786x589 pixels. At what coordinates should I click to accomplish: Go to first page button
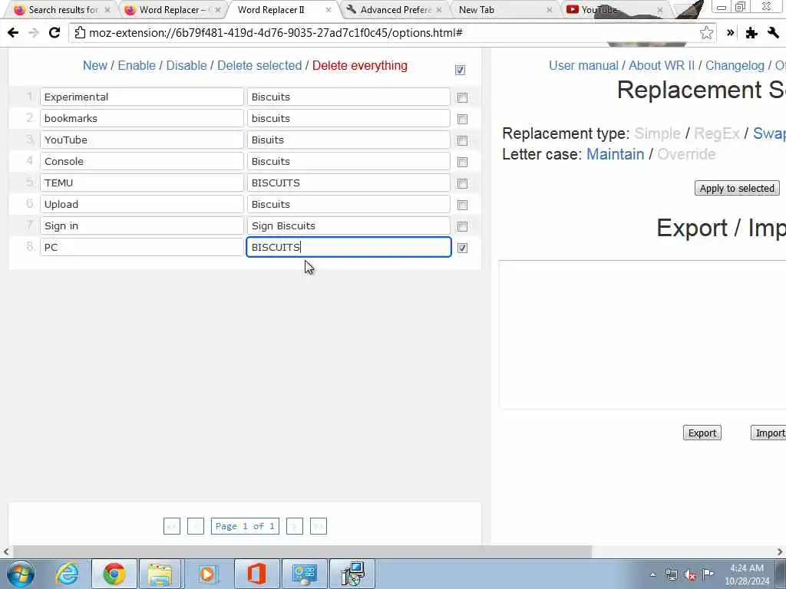[171, 526]
